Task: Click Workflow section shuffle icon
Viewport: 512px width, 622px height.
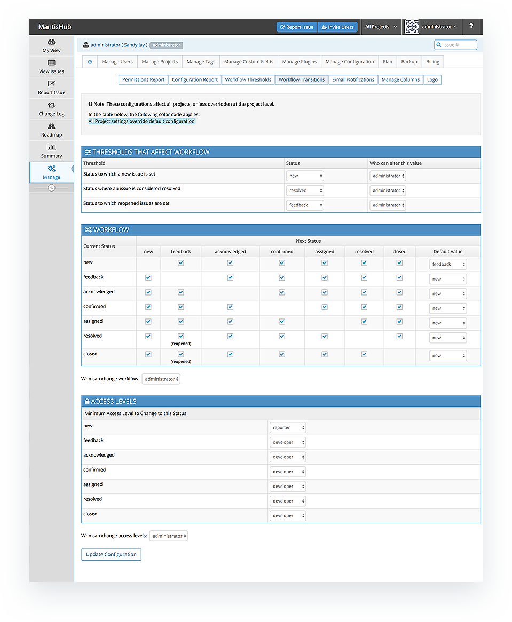Action: coord(88,230)
